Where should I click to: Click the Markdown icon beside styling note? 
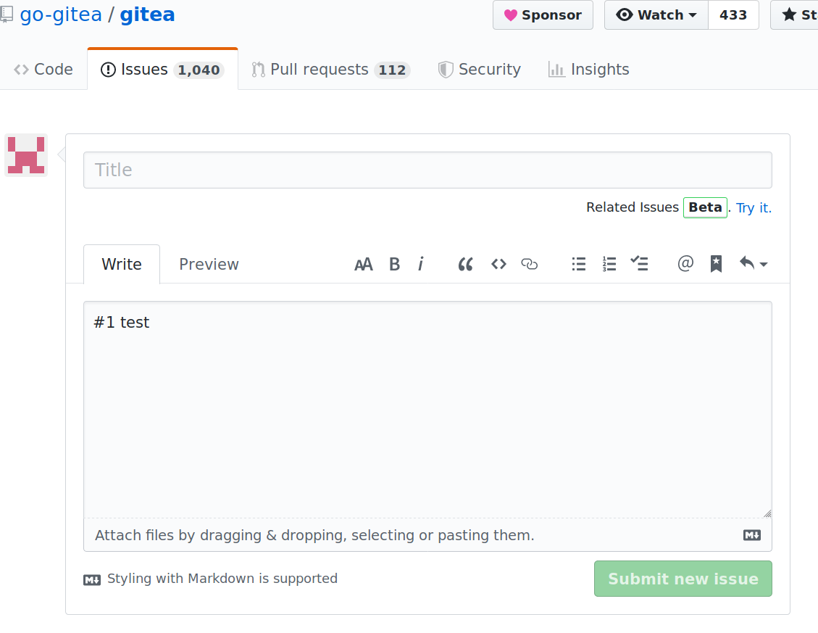click(92, 580)
